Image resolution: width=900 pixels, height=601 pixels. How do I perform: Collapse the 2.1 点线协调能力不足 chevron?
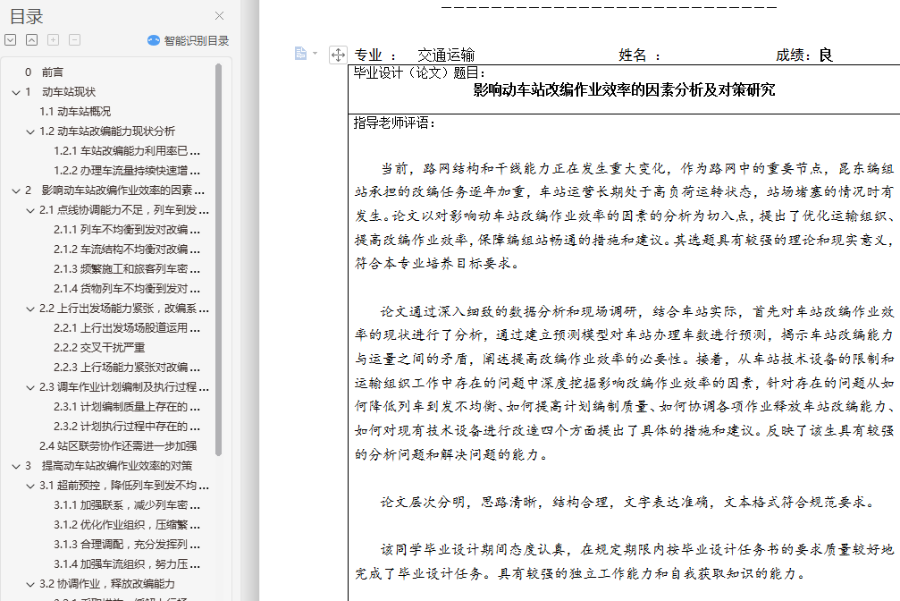click(x=30, y=210)
